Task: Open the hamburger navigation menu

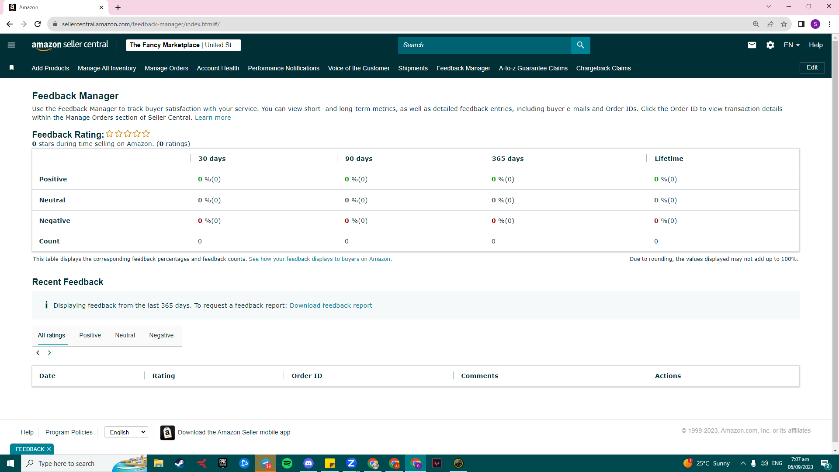Action: (x=11, y=45)
